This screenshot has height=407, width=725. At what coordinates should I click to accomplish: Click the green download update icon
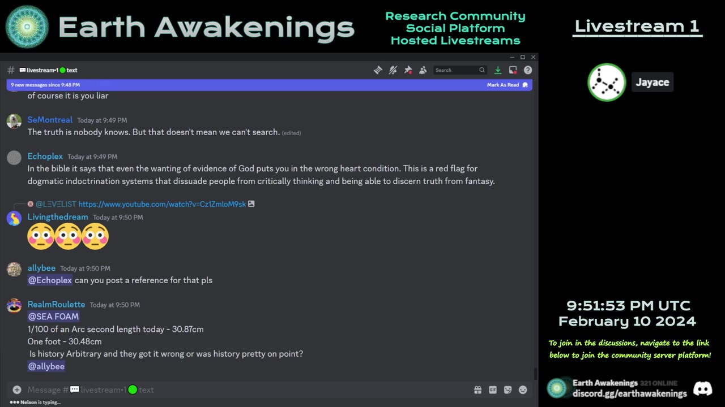pos(498,70)
